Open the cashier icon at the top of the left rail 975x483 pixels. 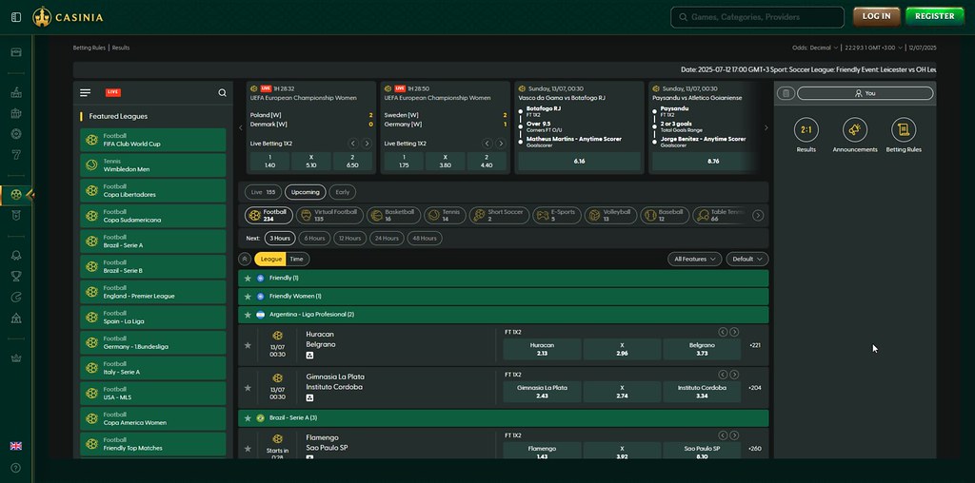pos(16,52)
